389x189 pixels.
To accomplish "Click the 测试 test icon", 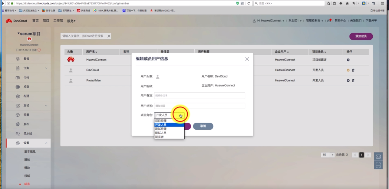I will [x=17, y=105].
